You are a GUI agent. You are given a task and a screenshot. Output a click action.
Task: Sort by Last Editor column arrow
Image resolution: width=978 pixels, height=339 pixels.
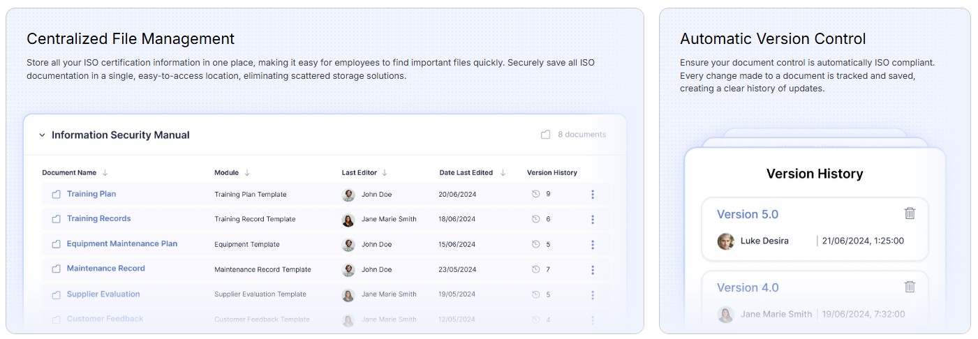click(x=385, y=173)
